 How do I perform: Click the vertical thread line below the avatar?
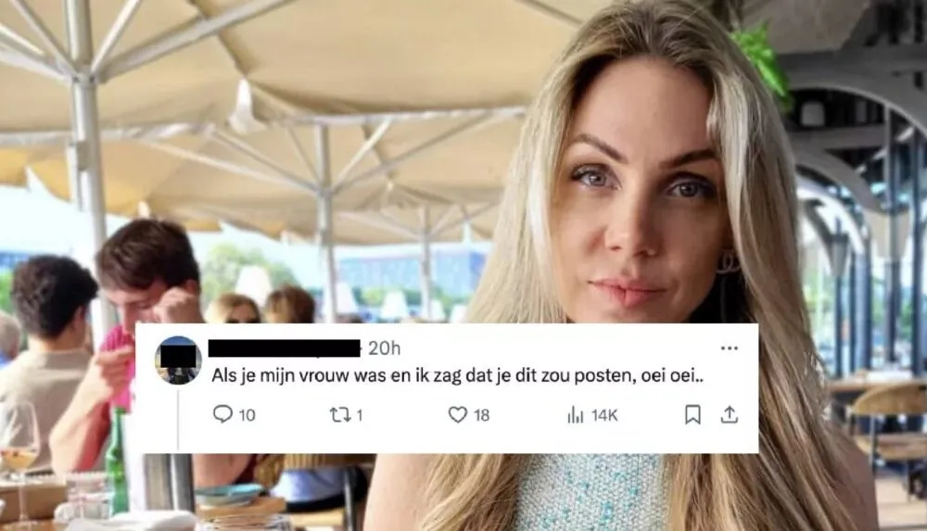click(x=178, y=419)
